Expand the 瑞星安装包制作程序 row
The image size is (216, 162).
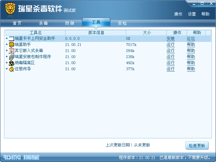pos(7,56)
